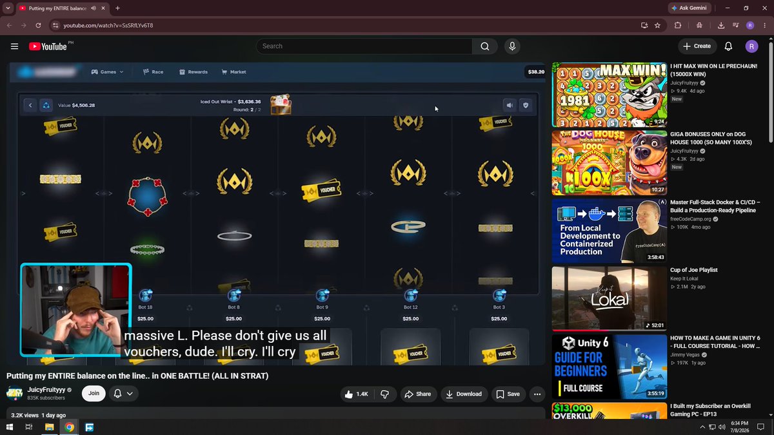
Task: Open a new tab with plus button
Action: [x=117, y=8]
